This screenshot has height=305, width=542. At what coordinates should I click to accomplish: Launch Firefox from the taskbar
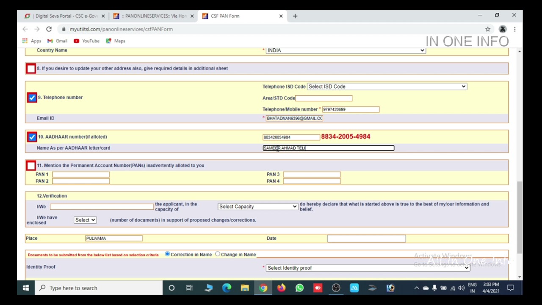pyautogui.click(x=281, y=288)
